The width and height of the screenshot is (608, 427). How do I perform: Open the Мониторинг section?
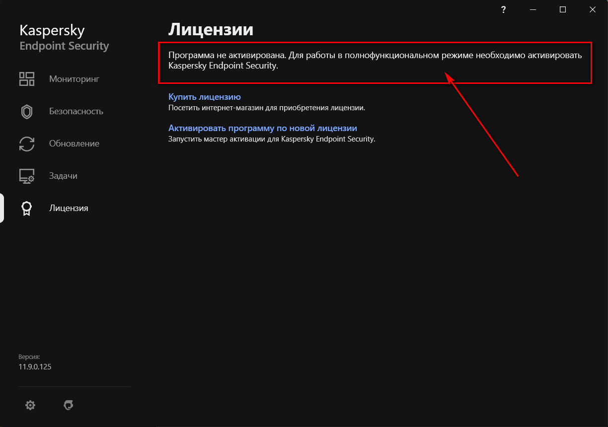click(x=75, y=79)
